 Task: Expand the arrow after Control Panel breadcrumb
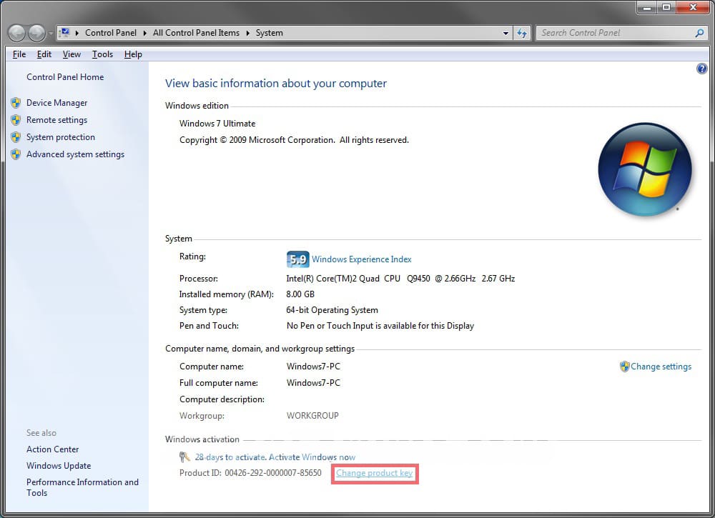click(x=146, y=33)
